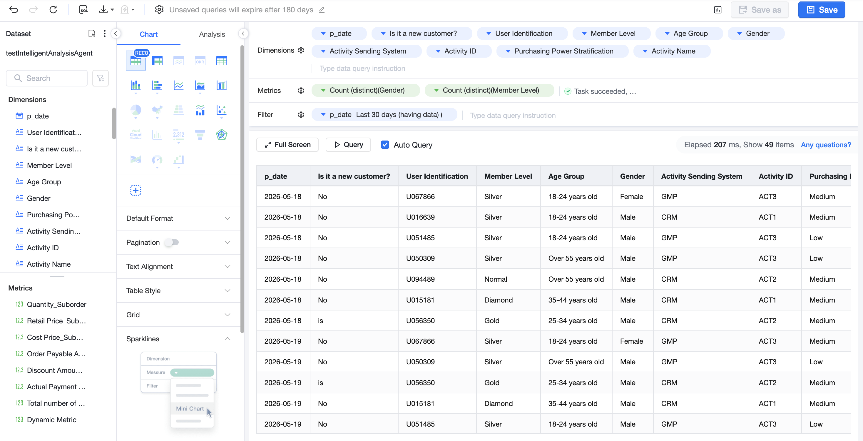Open the SQL view icon
This screenshot has width=863, height=441.
[83, 10]
